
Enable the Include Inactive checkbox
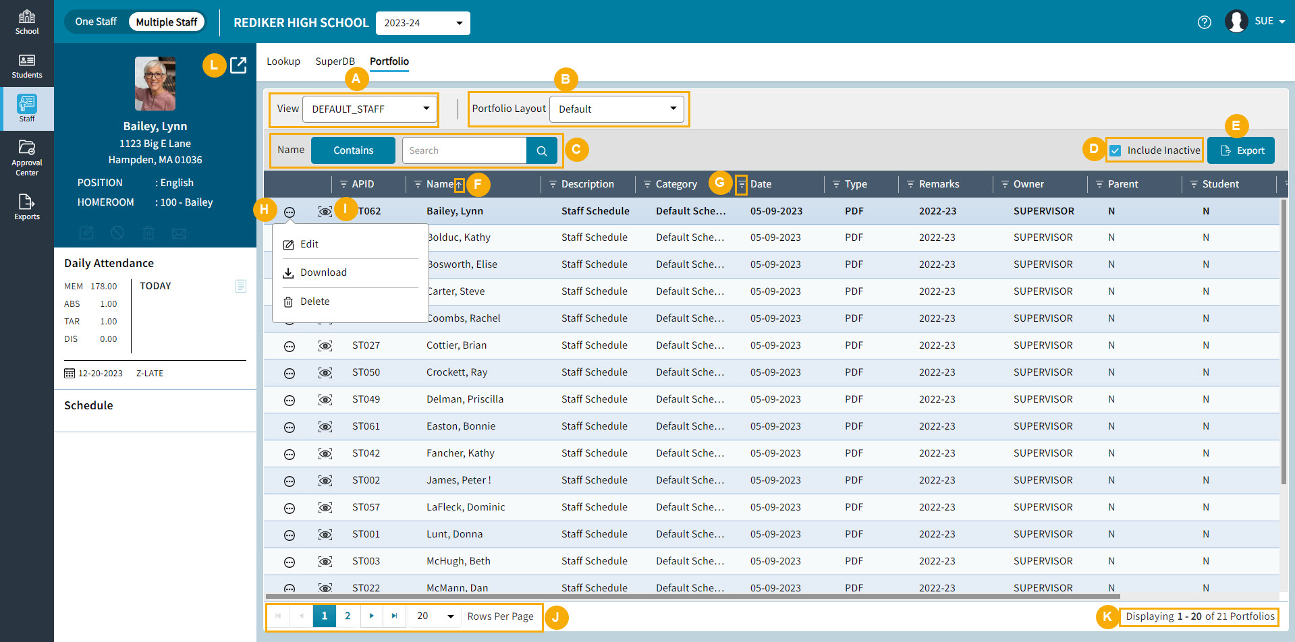1115,150
